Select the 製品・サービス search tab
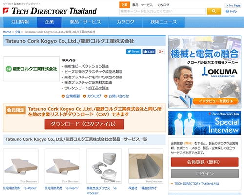Viewport: 244px width, 195px height. [x=142, y=5]
